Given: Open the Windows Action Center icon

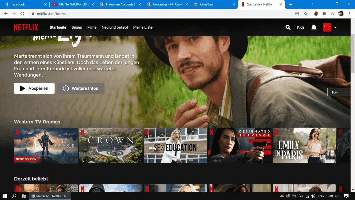Looking at the screenshot, I should click(346, 196).
